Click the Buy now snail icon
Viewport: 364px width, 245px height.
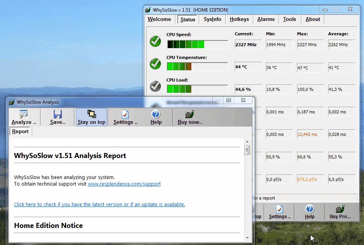pos(190,114)
